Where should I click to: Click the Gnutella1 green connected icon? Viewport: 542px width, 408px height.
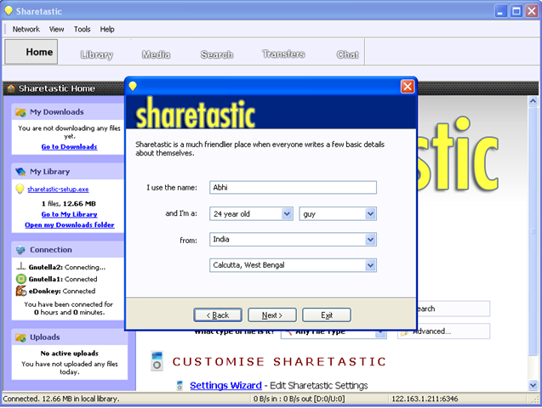[21, 279]
